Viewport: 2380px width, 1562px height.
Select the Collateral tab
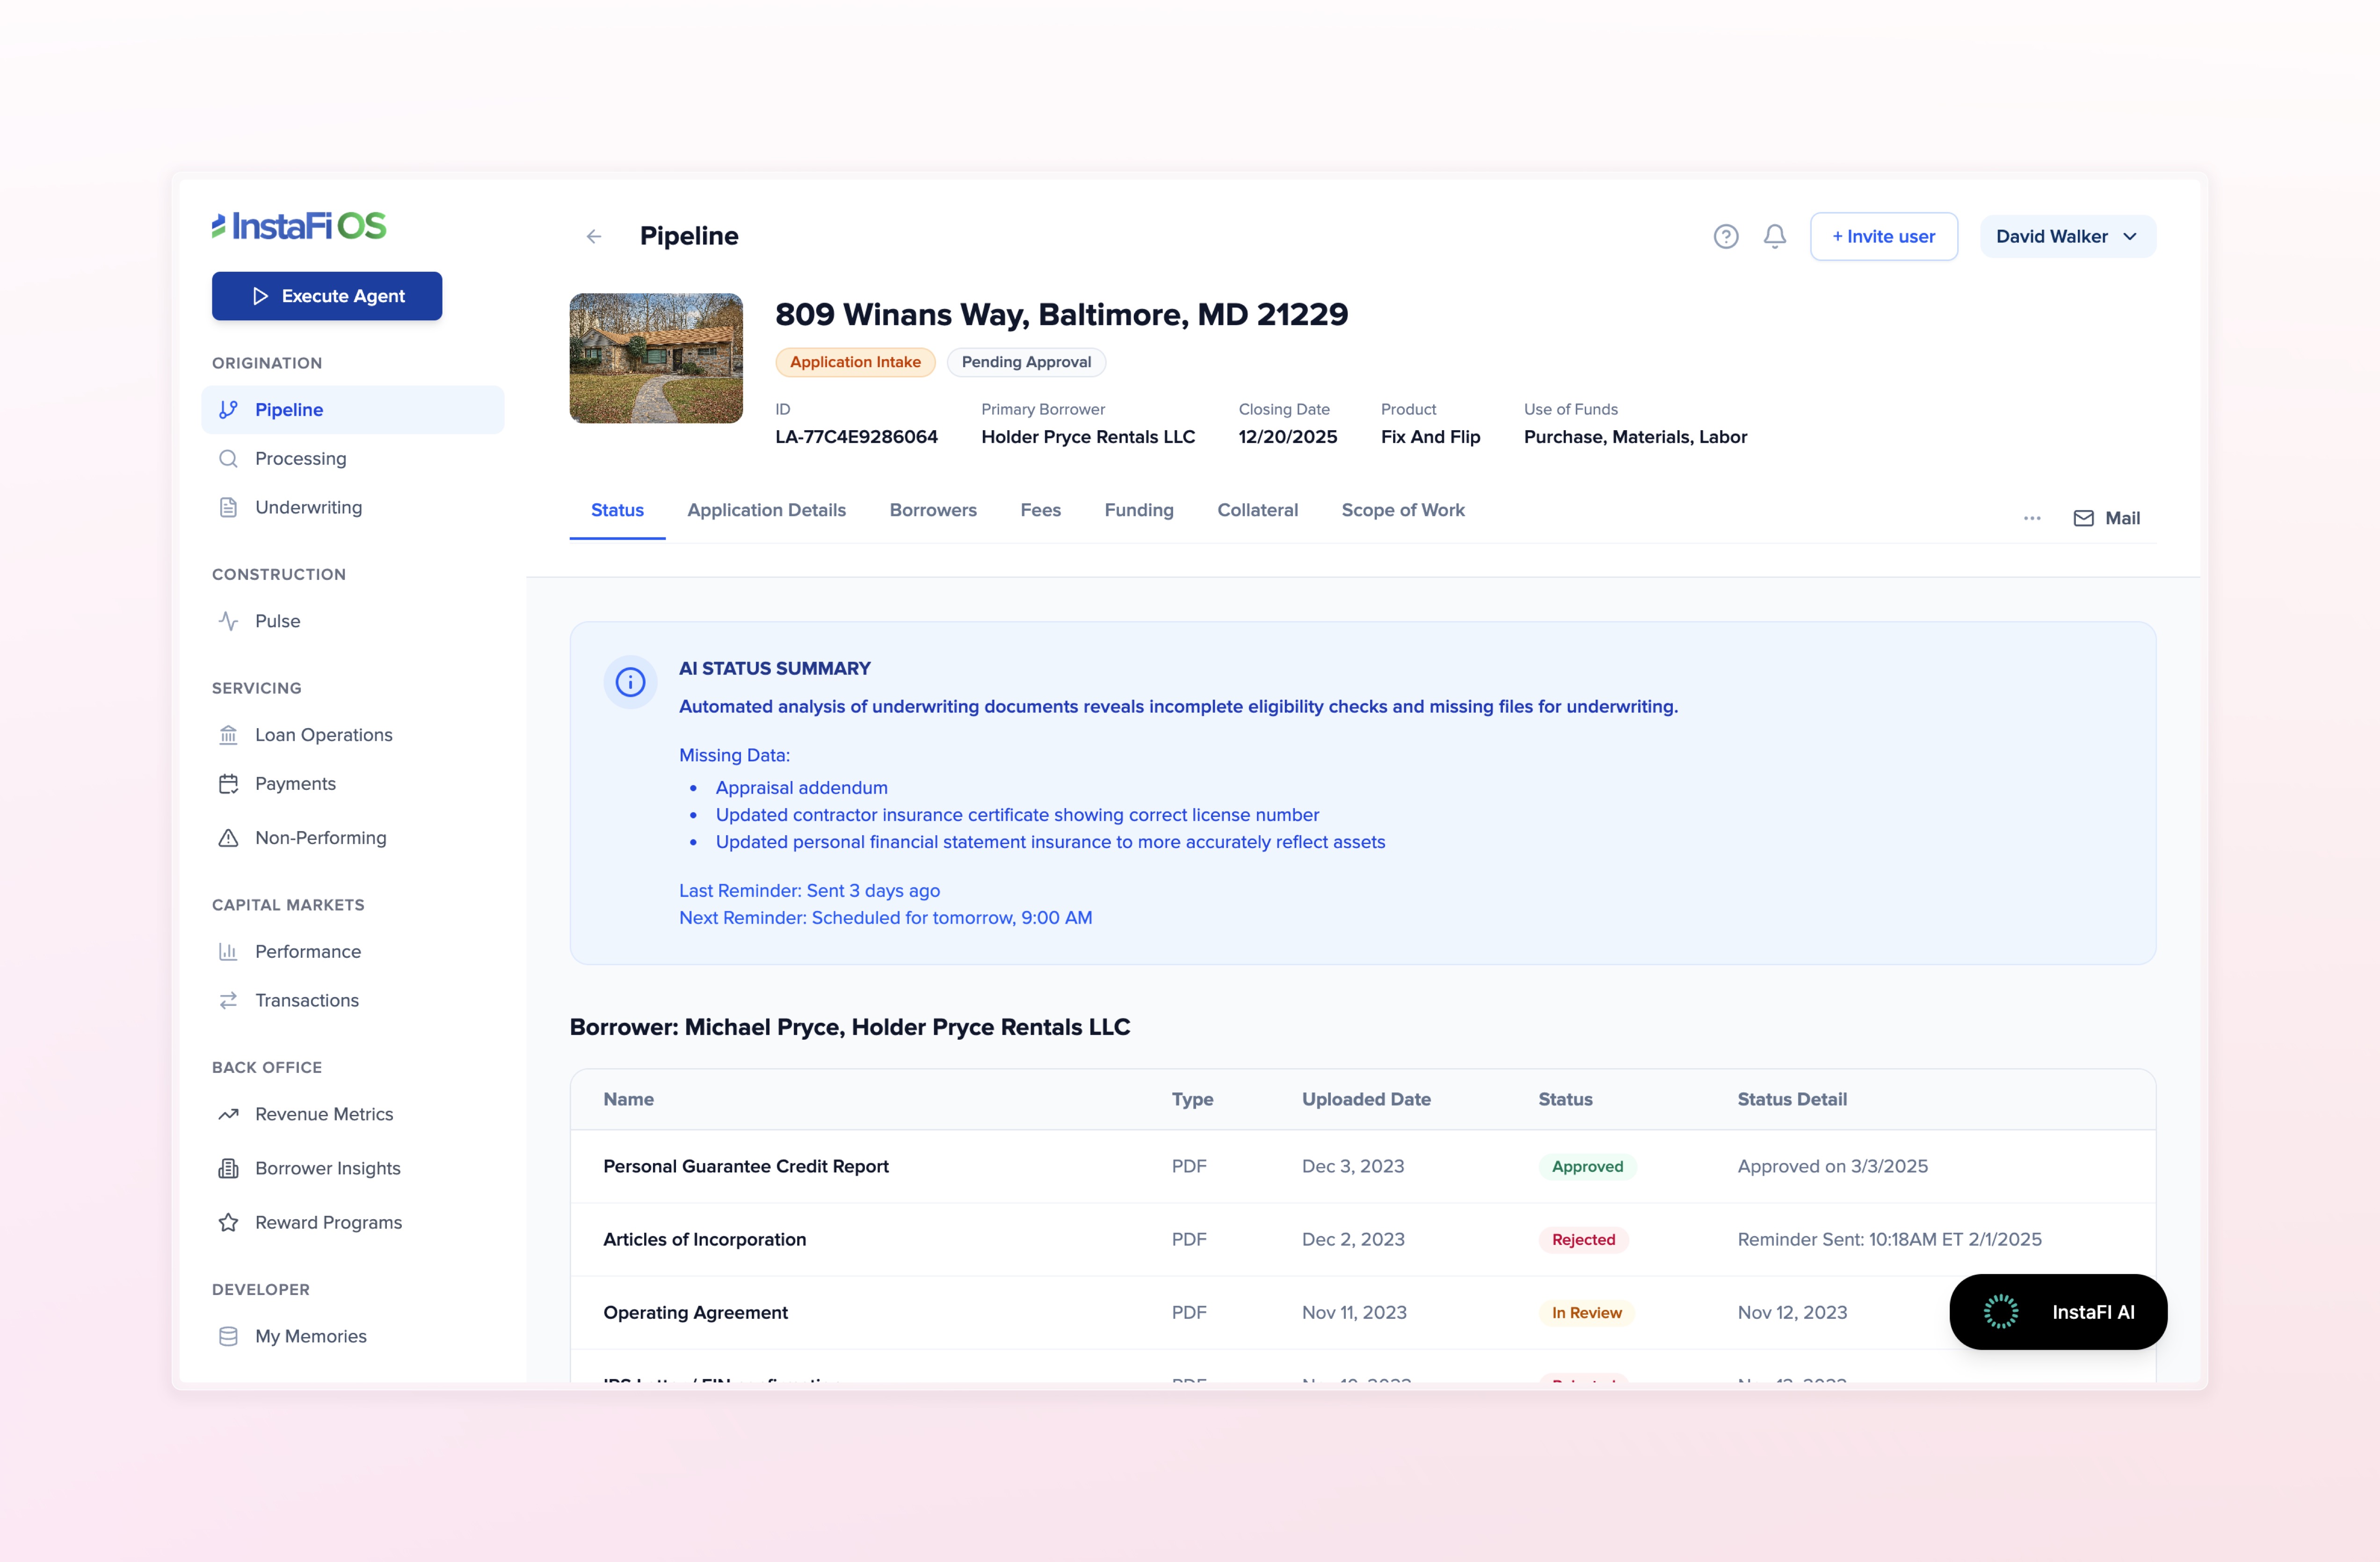[x=1257, y=510]
